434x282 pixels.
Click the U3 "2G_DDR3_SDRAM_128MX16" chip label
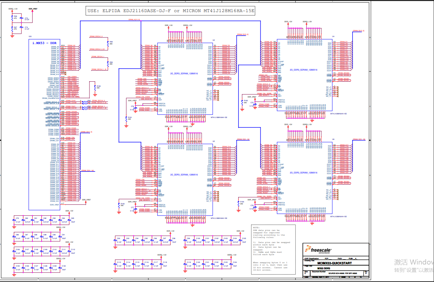(184, 73)
